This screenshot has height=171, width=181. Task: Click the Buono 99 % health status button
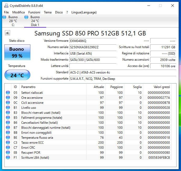[17, 52]
